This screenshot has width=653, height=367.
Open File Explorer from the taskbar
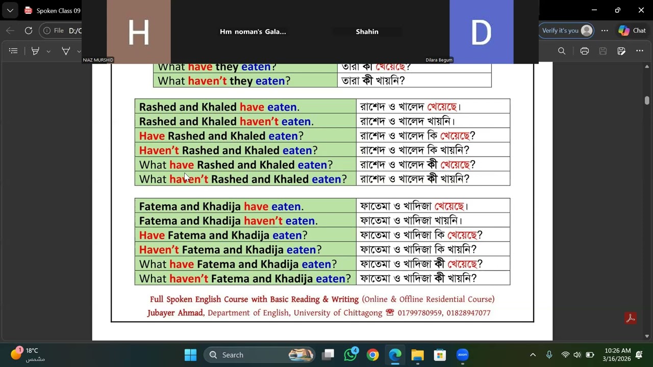click(x=418, y=355)
